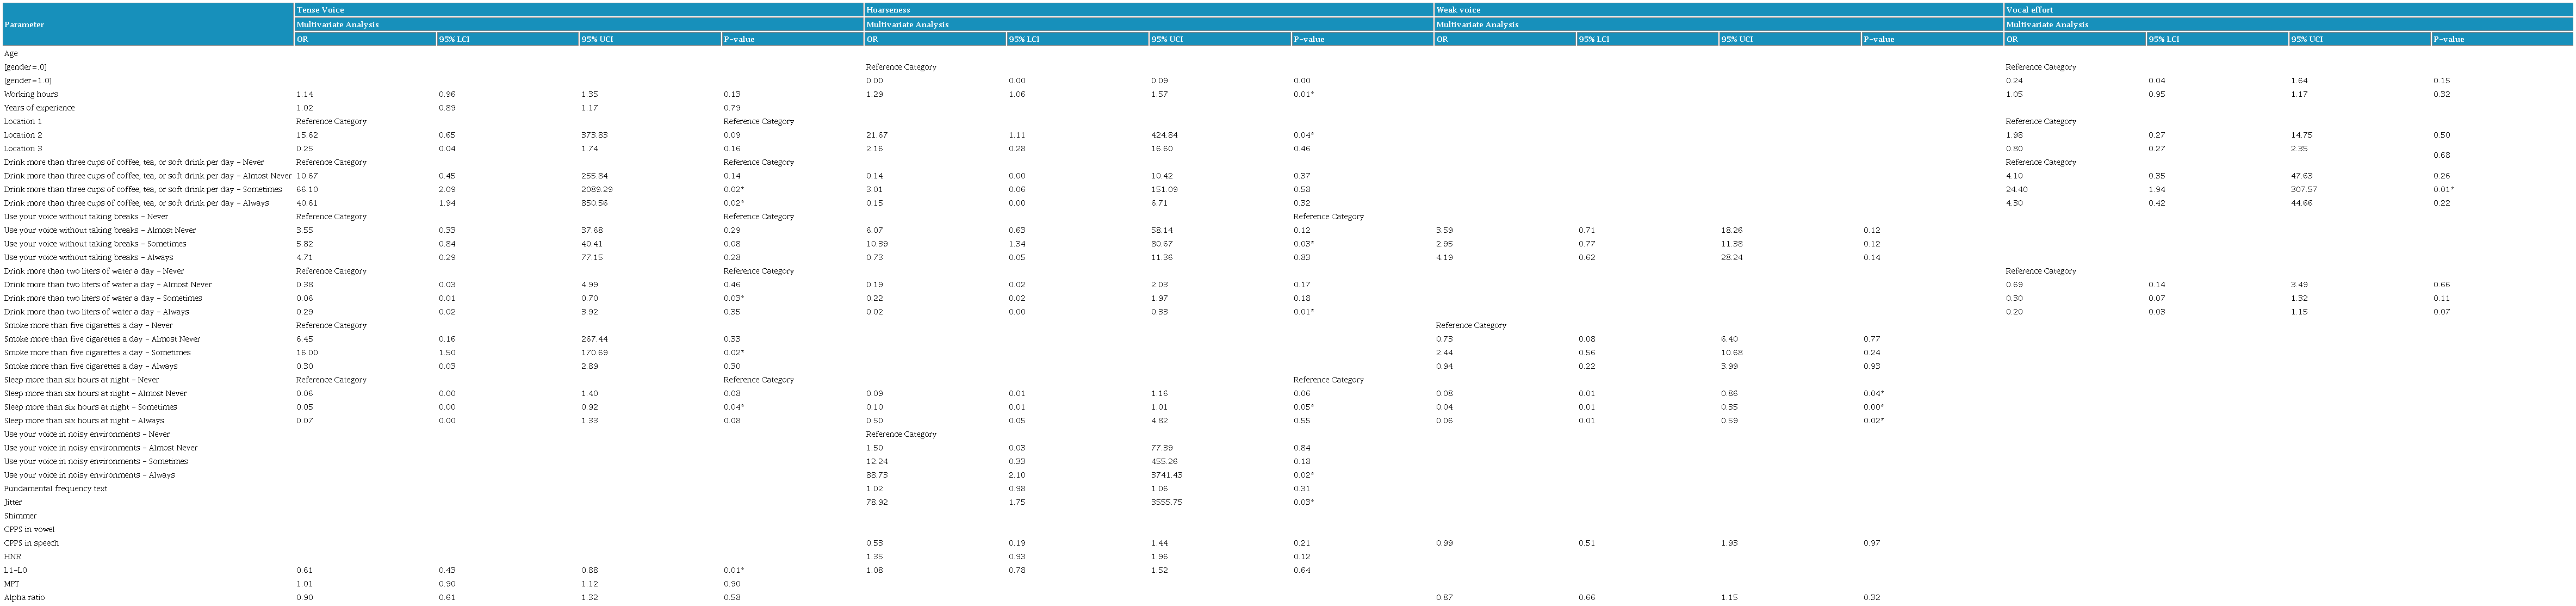2576x606 pixels.
Task: Select the Shimmer row label
Action: click(20, 516)
